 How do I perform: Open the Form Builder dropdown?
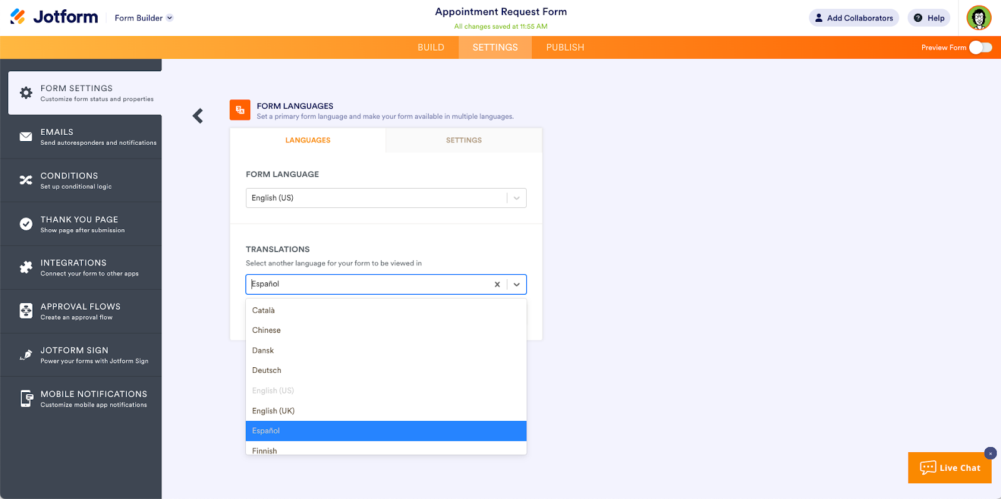(144, 18)
